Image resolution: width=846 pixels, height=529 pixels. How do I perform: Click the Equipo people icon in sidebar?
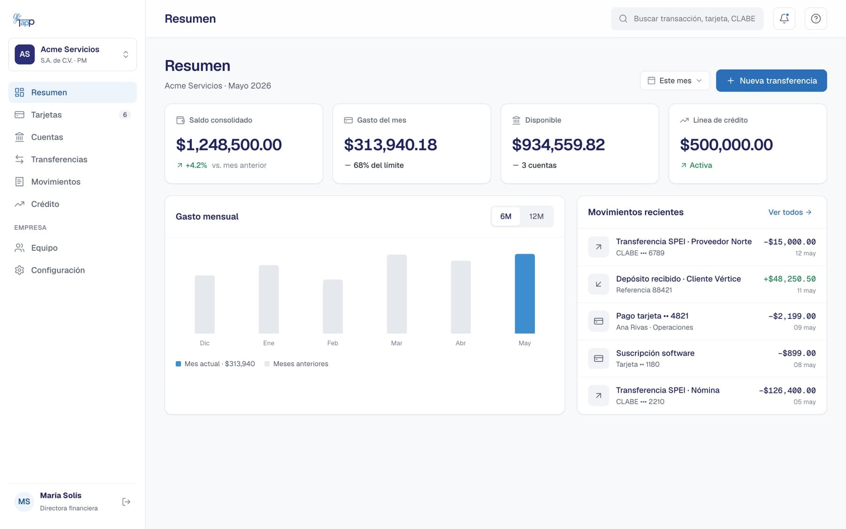(19, 248)
